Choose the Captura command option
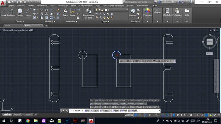 [95, 111]
